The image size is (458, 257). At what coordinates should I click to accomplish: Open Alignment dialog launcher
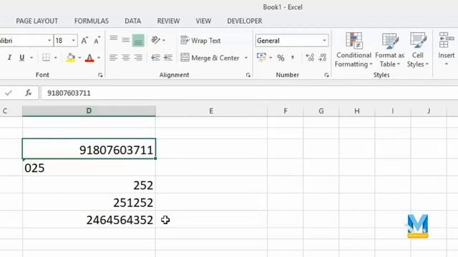point(248,75)
